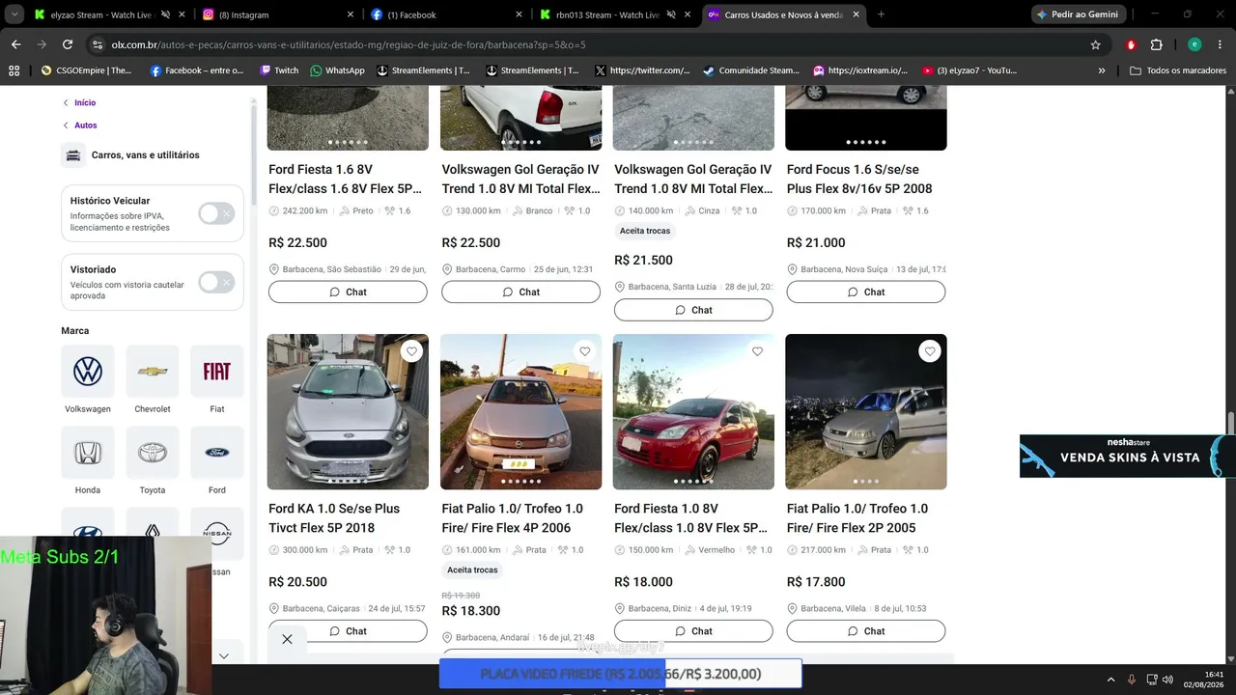View site information icon in address bar
This screenshot has width=1236, height=695.
[x=98, y=44]
